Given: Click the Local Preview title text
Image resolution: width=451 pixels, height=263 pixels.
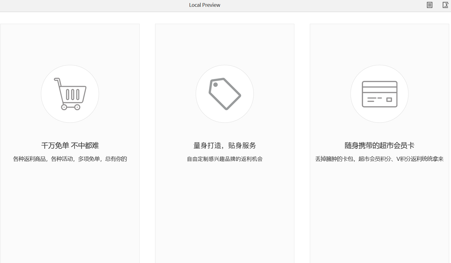Looking at the screenshot, I should click(x=205, y=5).
